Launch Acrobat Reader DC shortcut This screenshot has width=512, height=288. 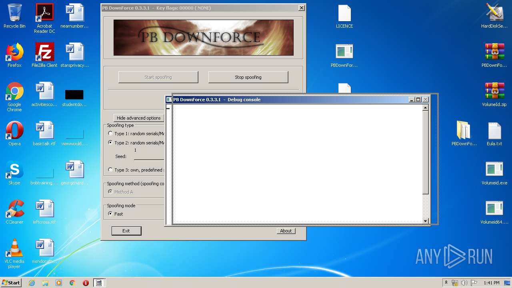tap(44, 18)
